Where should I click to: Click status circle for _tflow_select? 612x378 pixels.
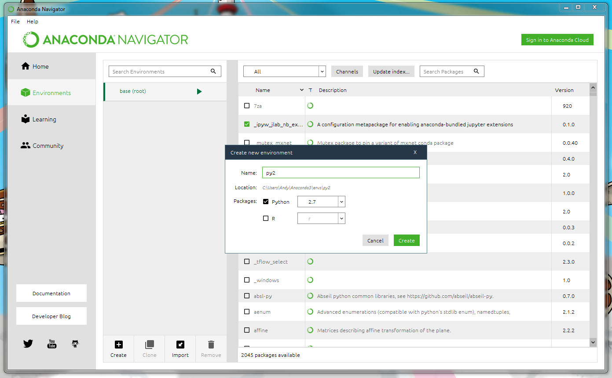(310, 261)
